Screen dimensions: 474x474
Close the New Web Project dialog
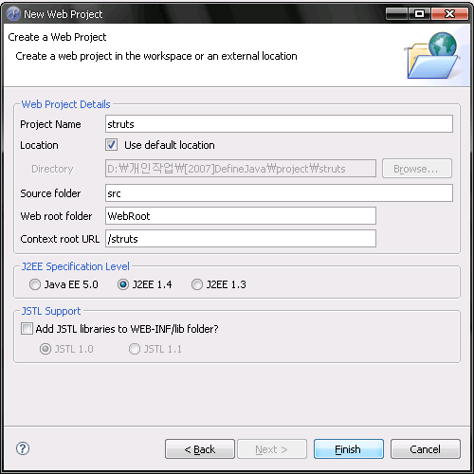pos(449,14)
